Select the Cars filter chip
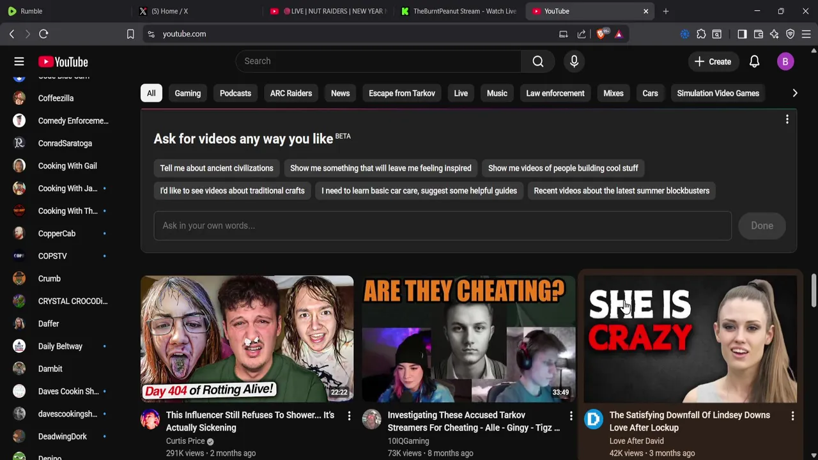818x460 pixels. (x=650, y=93)
